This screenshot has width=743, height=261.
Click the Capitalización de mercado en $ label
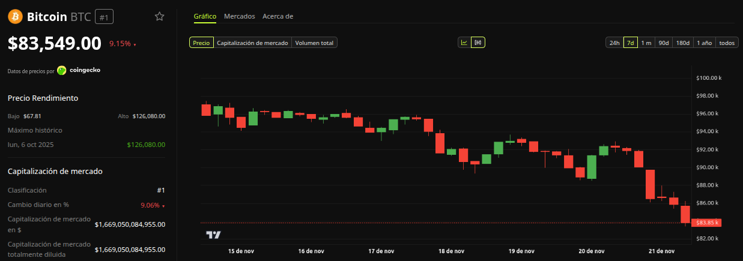point(49,224)
